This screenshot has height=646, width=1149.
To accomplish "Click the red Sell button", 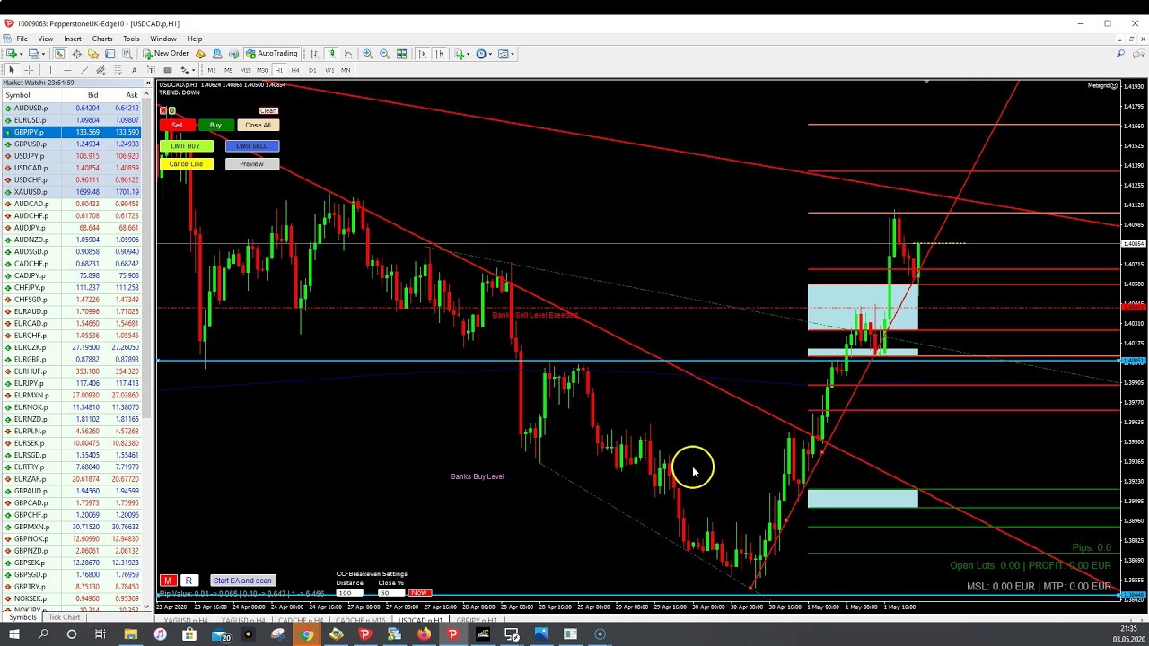I will pyautogui.click(x=177, y=125).
